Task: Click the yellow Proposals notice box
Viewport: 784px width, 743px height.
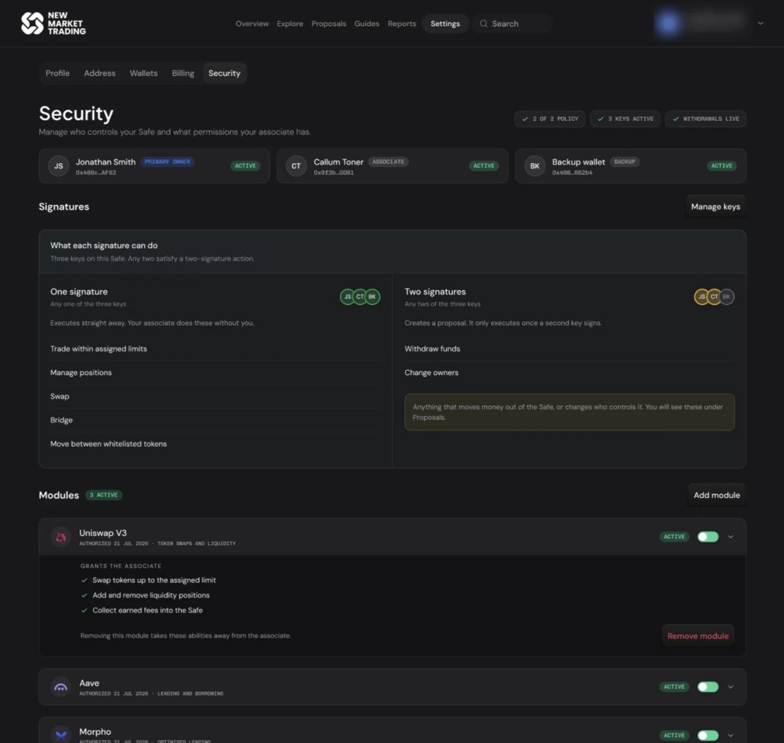Action: (569, 412)
